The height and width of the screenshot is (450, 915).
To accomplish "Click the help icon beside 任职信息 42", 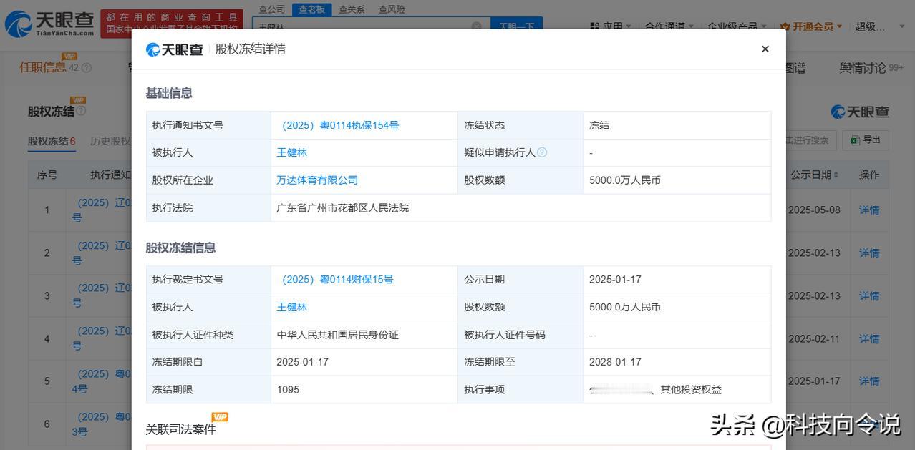I will point(87,68).
